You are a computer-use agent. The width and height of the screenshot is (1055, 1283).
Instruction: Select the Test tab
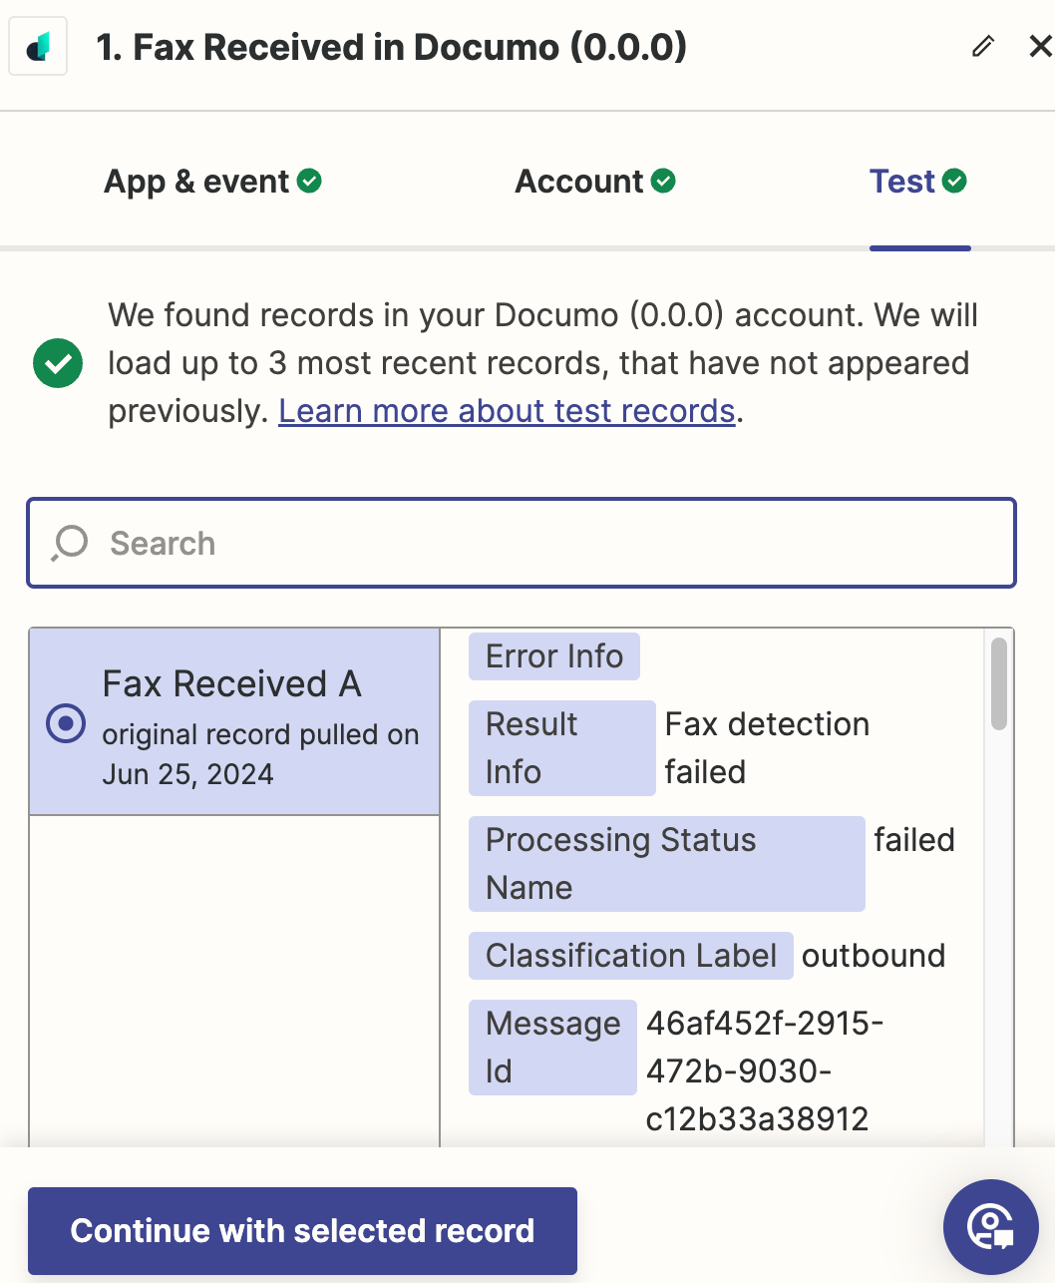click(x=918, y=182)
